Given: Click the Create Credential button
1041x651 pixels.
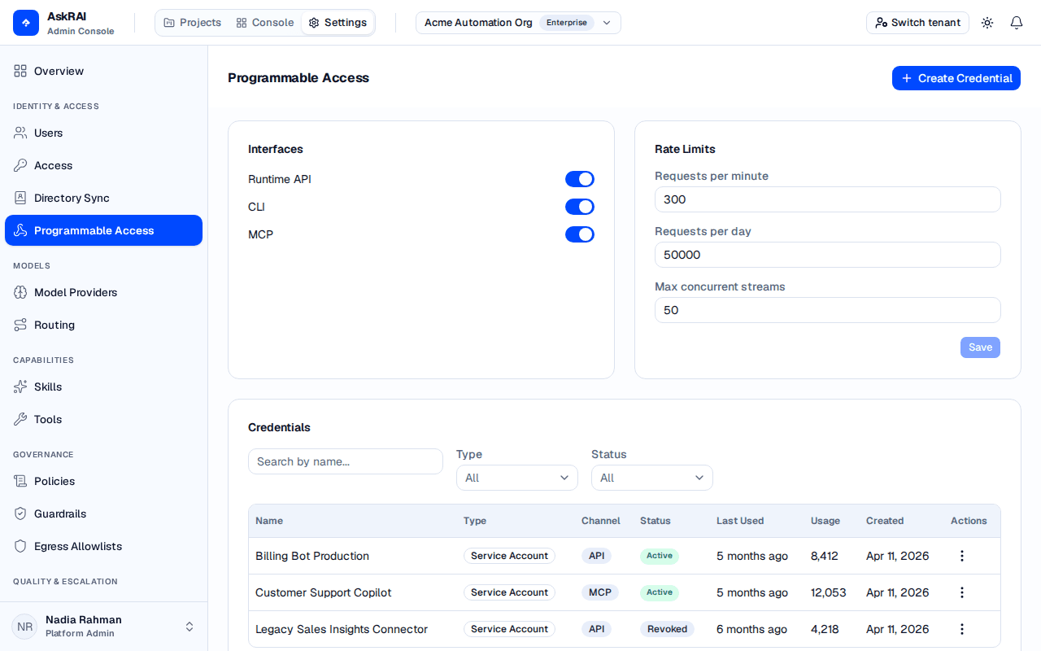Looking at the screenshot, I should click(956, 78).
